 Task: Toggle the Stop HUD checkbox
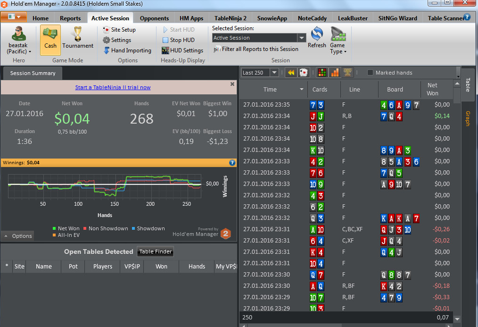coord(165,40)
